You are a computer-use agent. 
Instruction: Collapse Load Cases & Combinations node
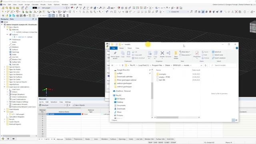(x=4, y=87)
